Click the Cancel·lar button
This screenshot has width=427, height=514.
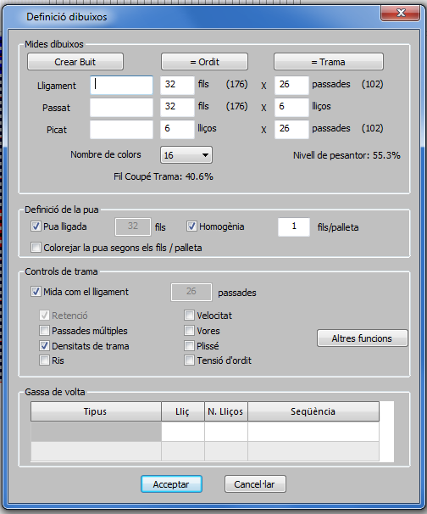click(x=255, y=483)
